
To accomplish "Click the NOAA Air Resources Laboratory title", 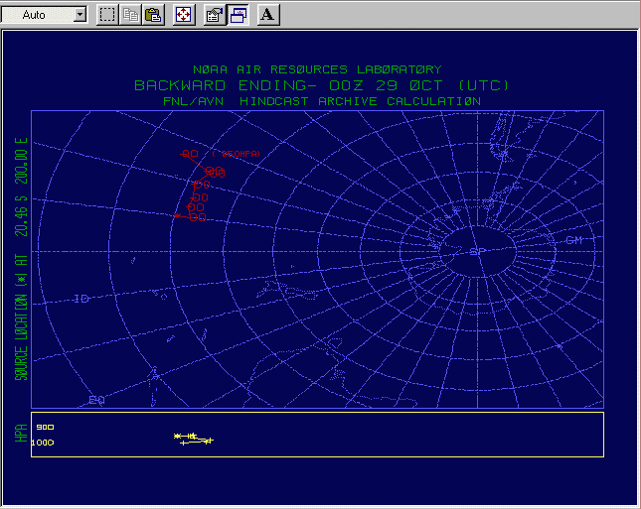I will coord(316,69).
